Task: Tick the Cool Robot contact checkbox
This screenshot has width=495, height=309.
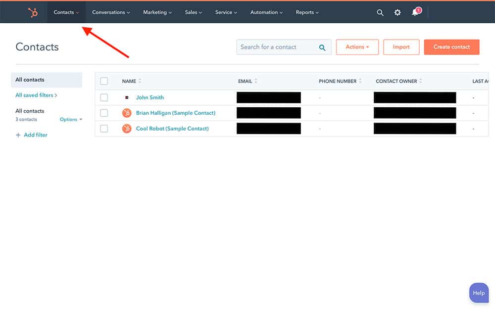Action: click(x=104, y=129)
